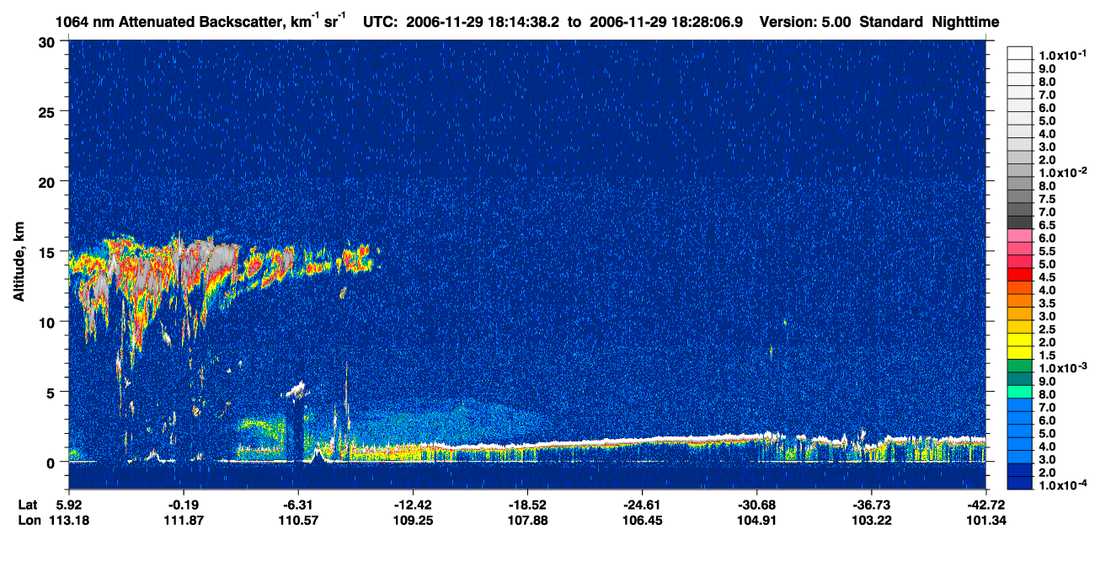Viewport: 1095px width, 562px height.
Task: Click longitude value 103.22
Action: coord(872,520)
